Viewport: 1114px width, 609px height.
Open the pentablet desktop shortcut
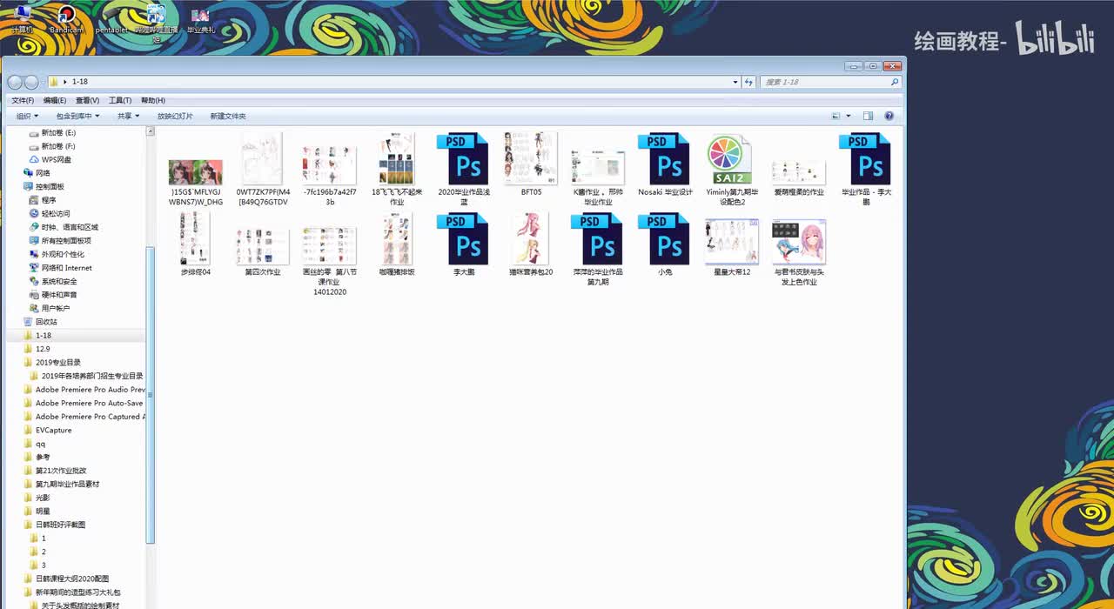click(x=111, y=19)
